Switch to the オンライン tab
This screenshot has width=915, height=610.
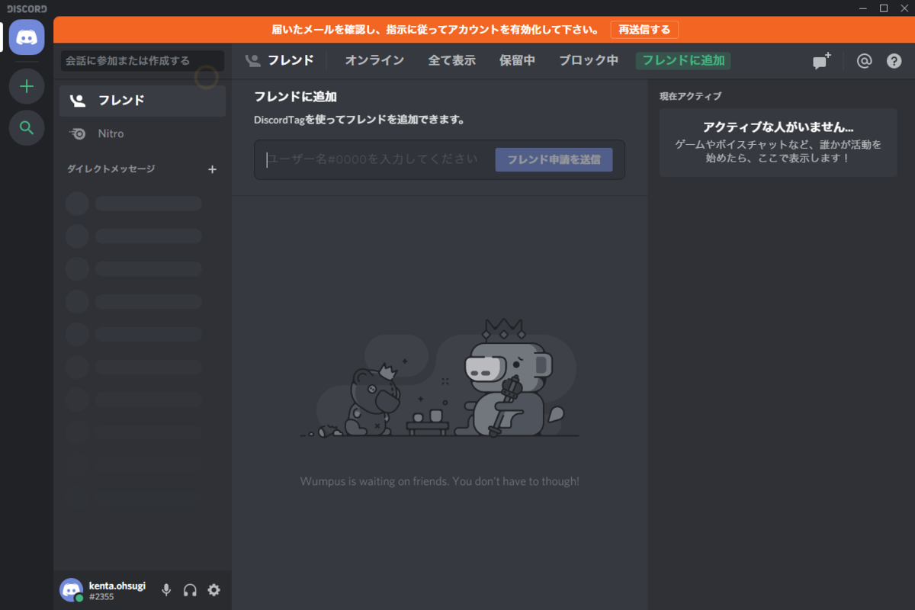click(x=374, y=60)
